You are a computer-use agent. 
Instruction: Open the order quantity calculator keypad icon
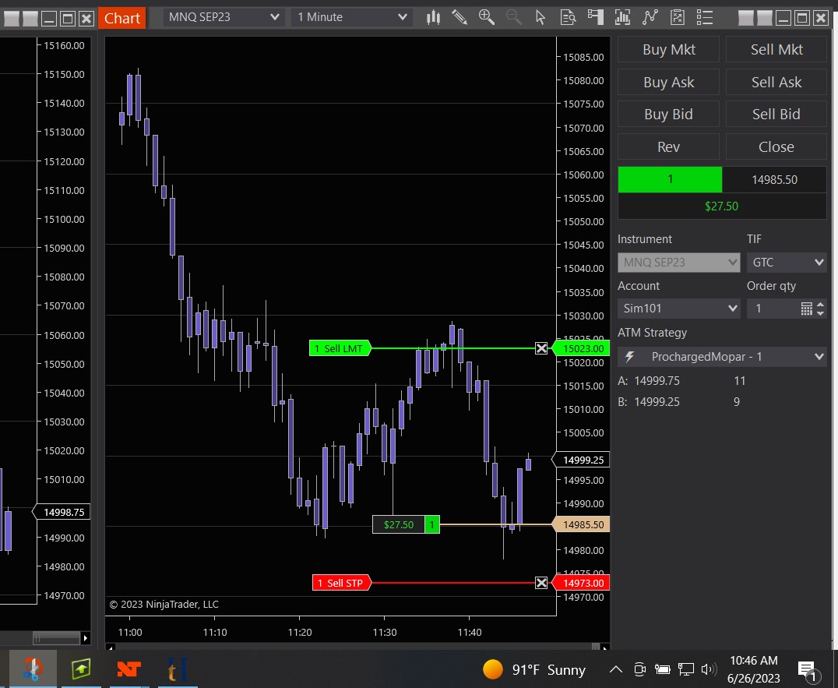[807, 309]
